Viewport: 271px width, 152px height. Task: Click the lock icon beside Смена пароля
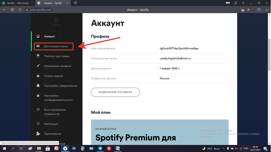point(38,76)
